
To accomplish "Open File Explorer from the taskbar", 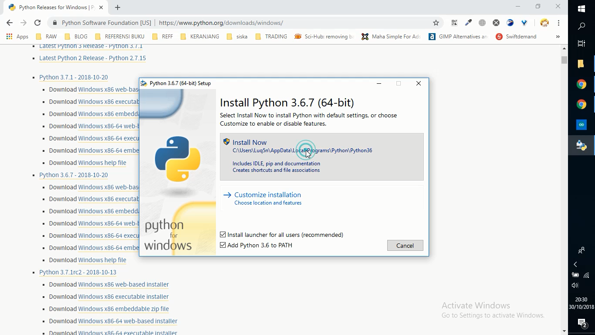I will click(581, 64).
